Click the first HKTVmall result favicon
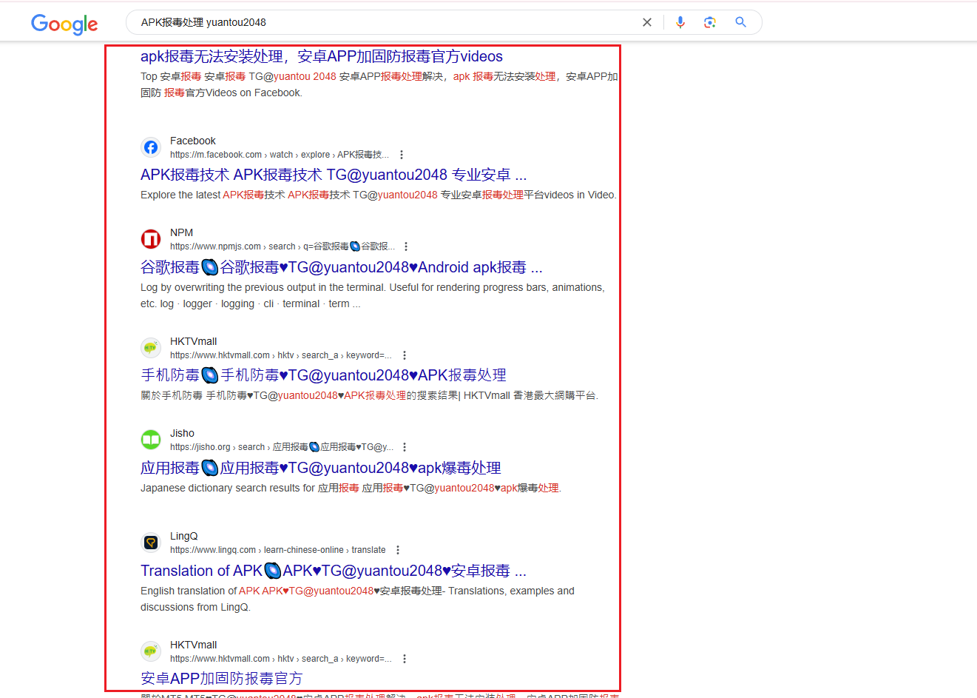Image resolution: width=977 pixels, height=698 pixels. pyautogui.click(x=151, y=348)
